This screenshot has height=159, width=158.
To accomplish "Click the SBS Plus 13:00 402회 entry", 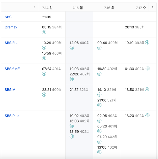I will 107,147.
